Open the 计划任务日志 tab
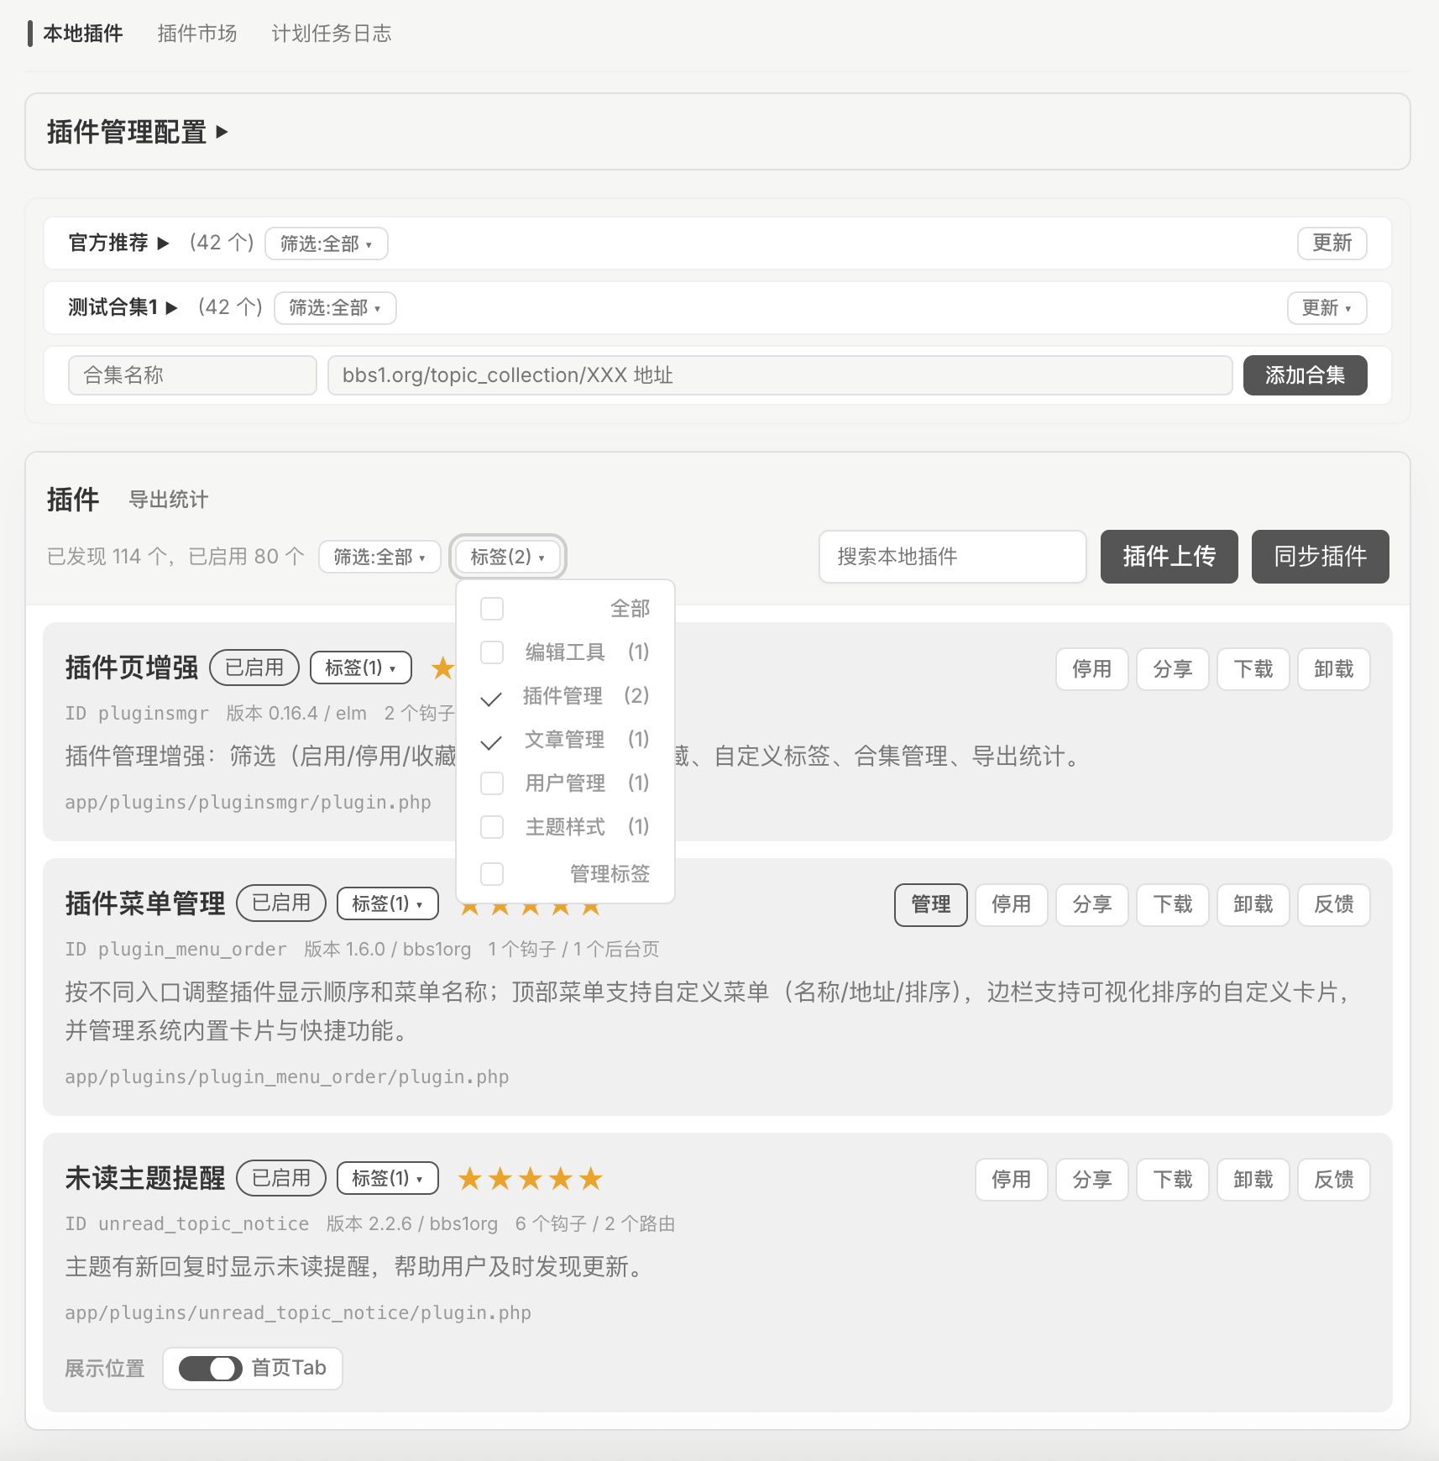This screenshot has height=1461, width=1439. 332,34
